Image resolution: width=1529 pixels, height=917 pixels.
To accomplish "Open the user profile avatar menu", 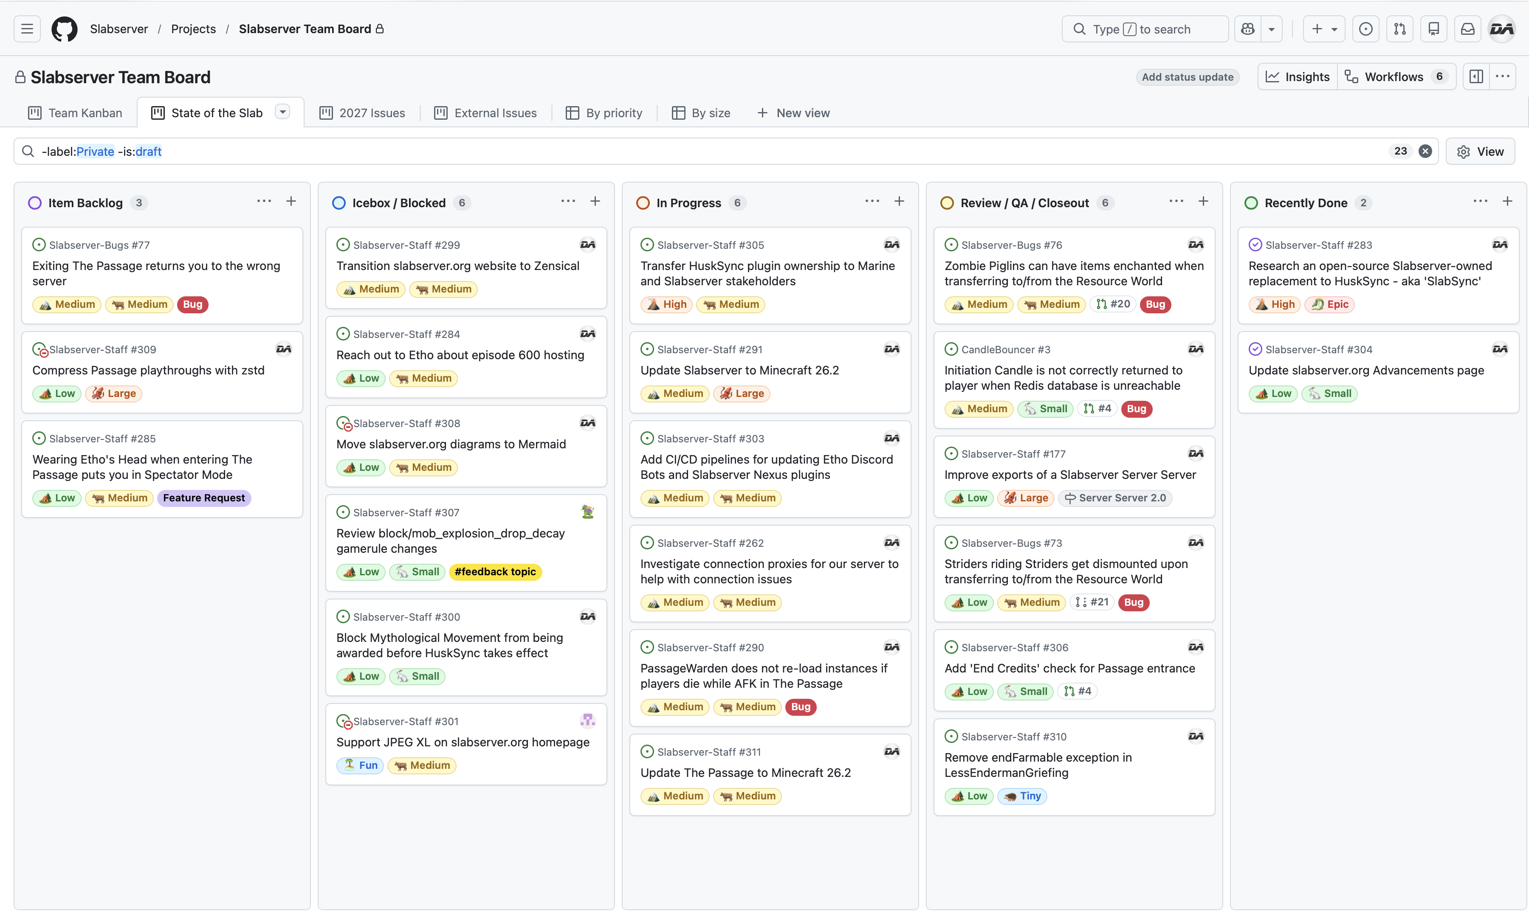I will coord(1502,29).
